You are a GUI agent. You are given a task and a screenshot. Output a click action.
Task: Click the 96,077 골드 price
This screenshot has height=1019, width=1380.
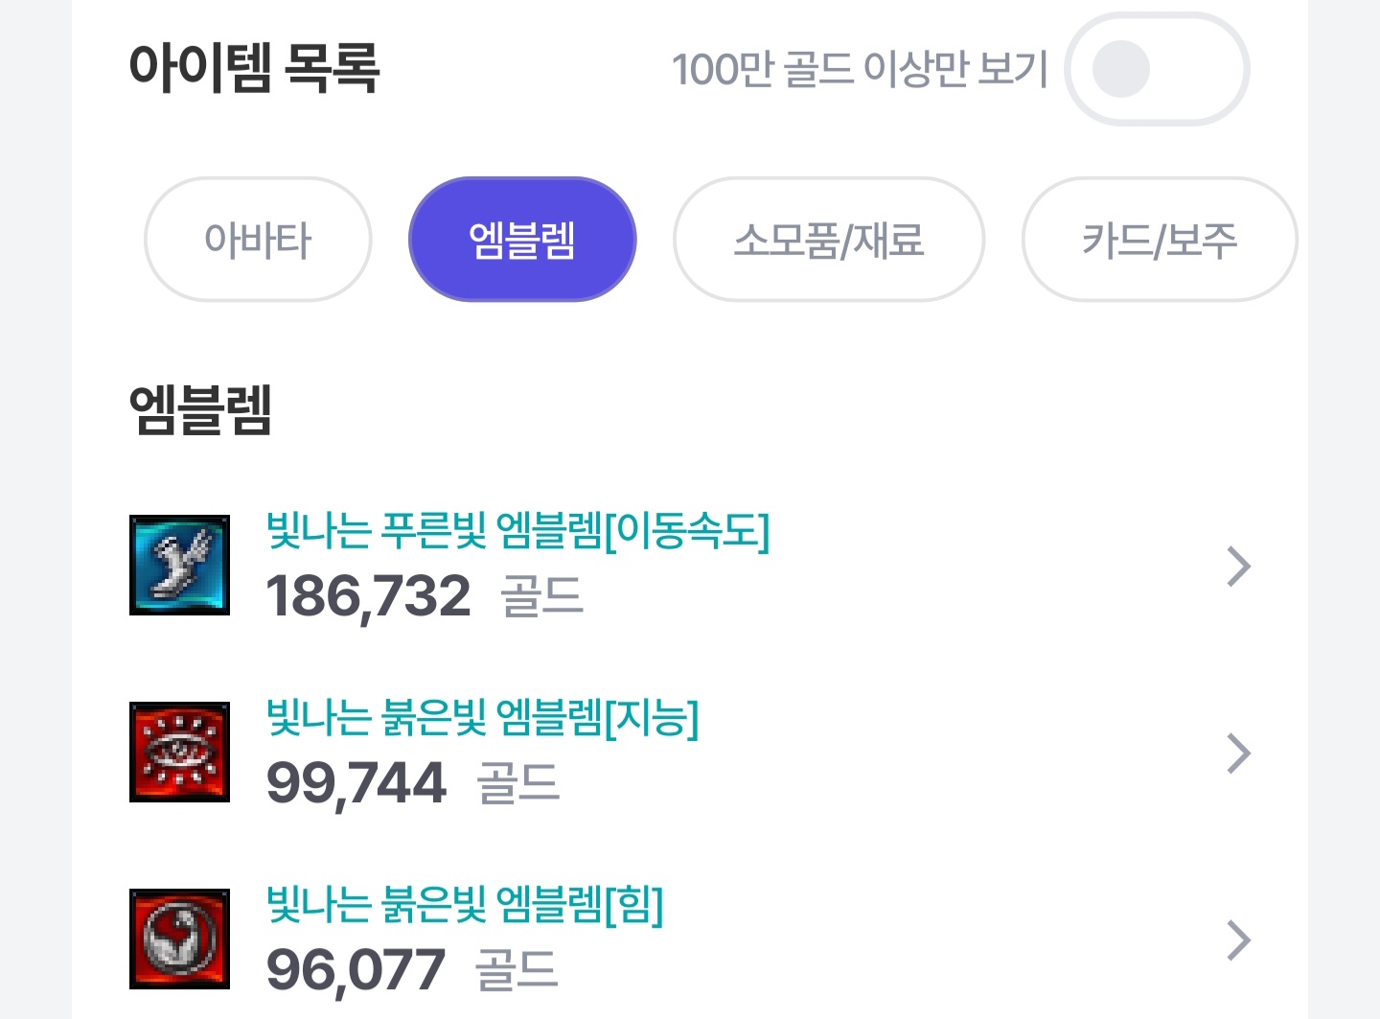412,970
